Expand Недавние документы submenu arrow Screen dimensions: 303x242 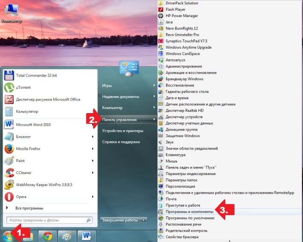point(154,96)
